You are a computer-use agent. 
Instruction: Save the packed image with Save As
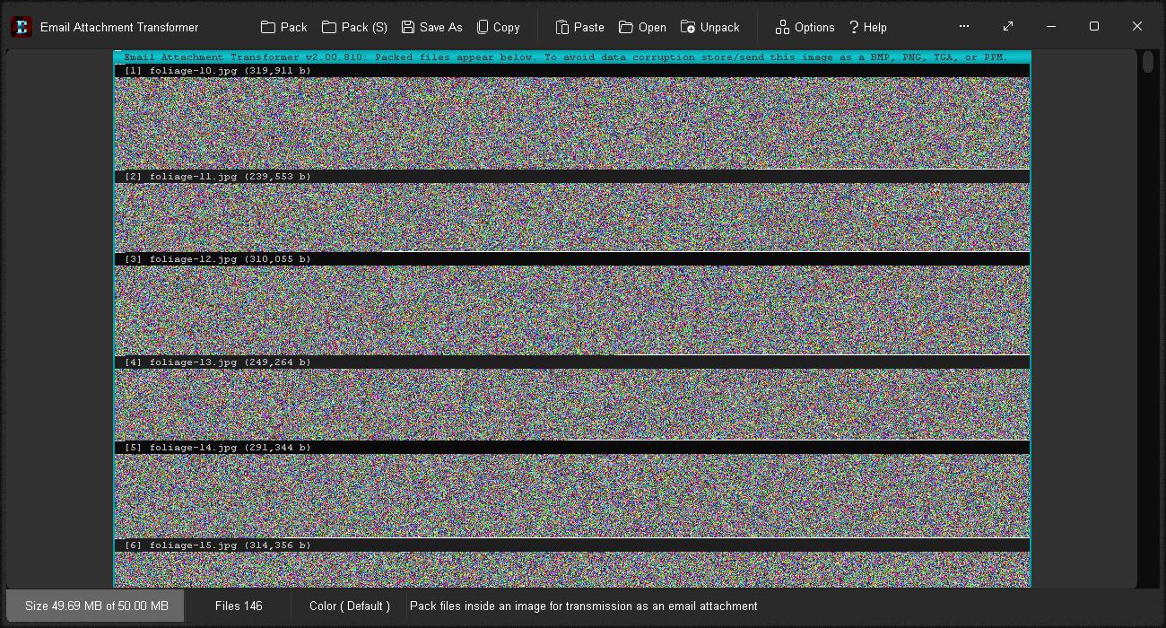[x=431, y=27]
